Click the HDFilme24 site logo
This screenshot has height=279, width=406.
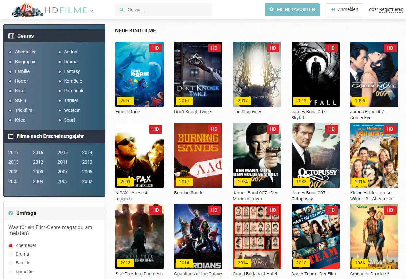point(53,10)
